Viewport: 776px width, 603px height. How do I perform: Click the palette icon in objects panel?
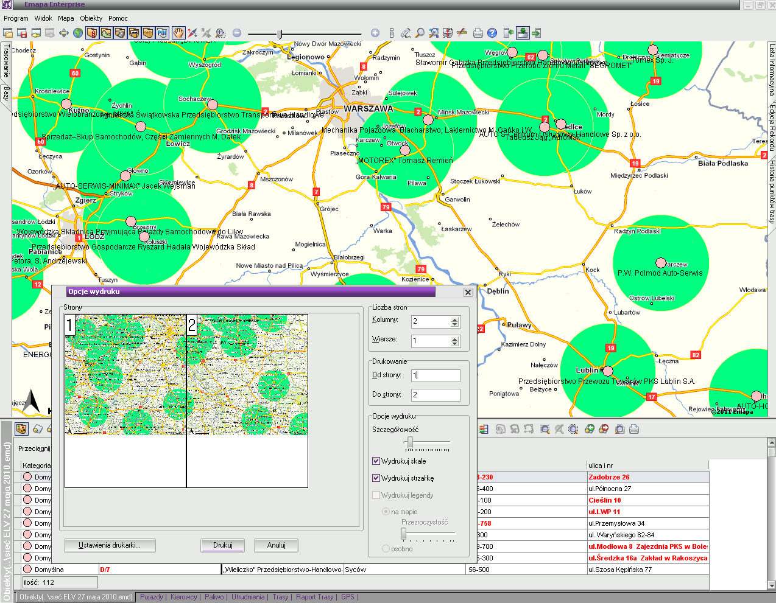click(22, 429)
